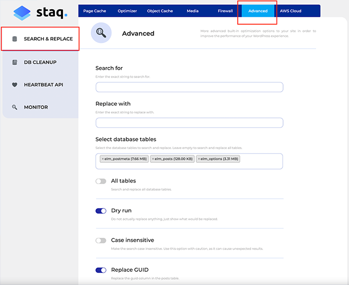
Task: Switch to the AWS Cloud tab
Action: point(291,11)
